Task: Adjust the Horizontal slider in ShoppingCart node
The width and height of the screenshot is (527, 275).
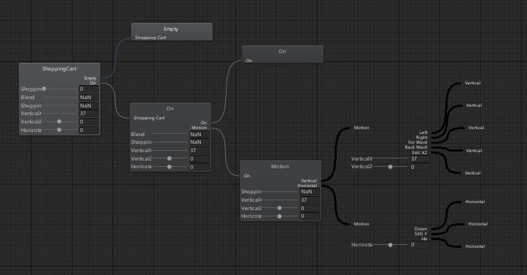Action: [x=59, y=130]
